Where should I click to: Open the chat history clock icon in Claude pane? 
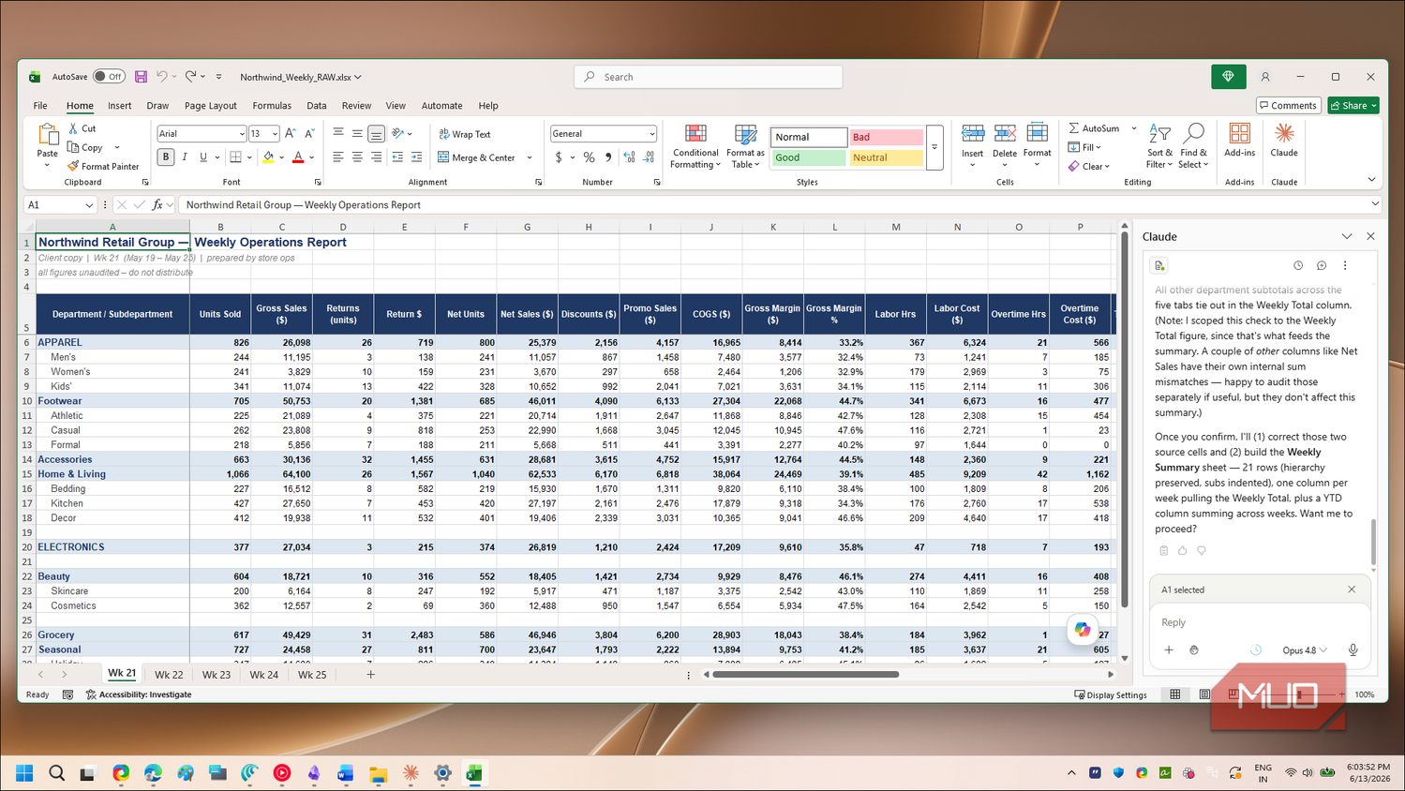tap(1298, 265)
